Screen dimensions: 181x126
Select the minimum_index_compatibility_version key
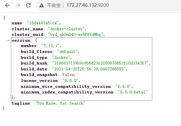67,92
